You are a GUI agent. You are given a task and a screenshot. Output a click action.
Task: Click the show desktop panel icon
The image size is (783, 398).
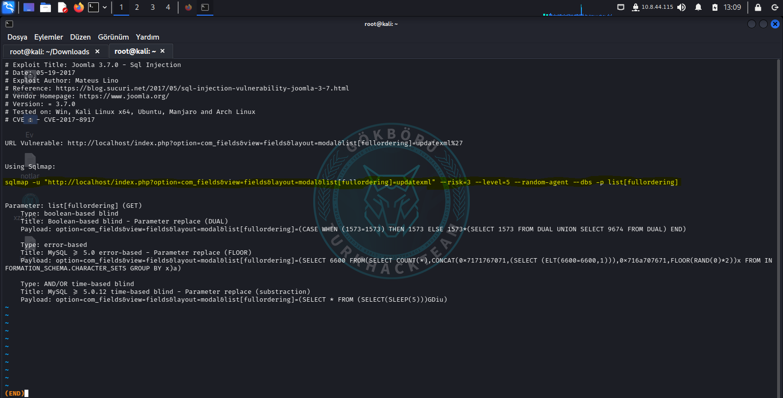pyautogui.click(x=29, y=7)
